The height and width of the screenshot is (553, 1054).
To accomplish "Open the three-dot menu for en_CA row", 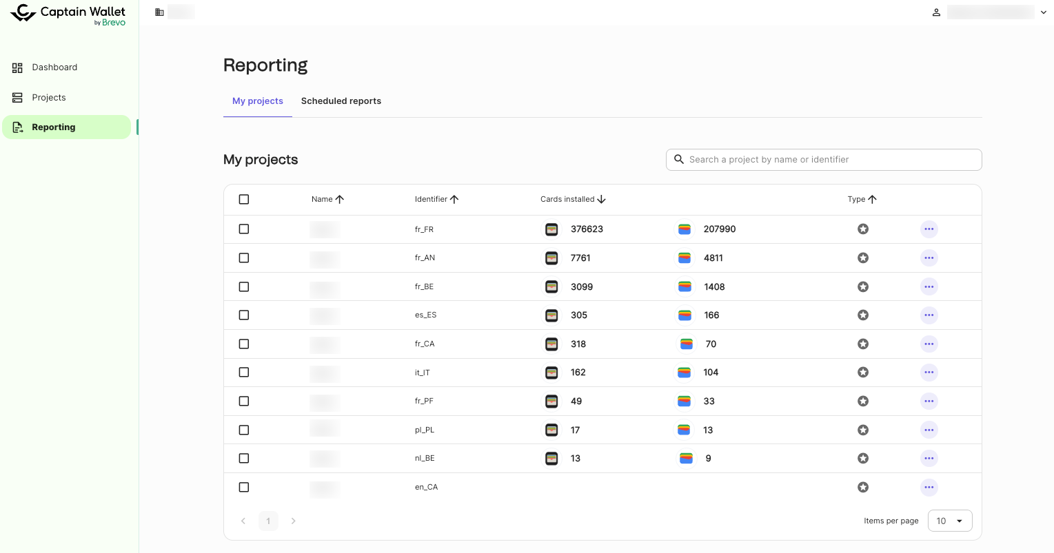I will coord(929,488).
